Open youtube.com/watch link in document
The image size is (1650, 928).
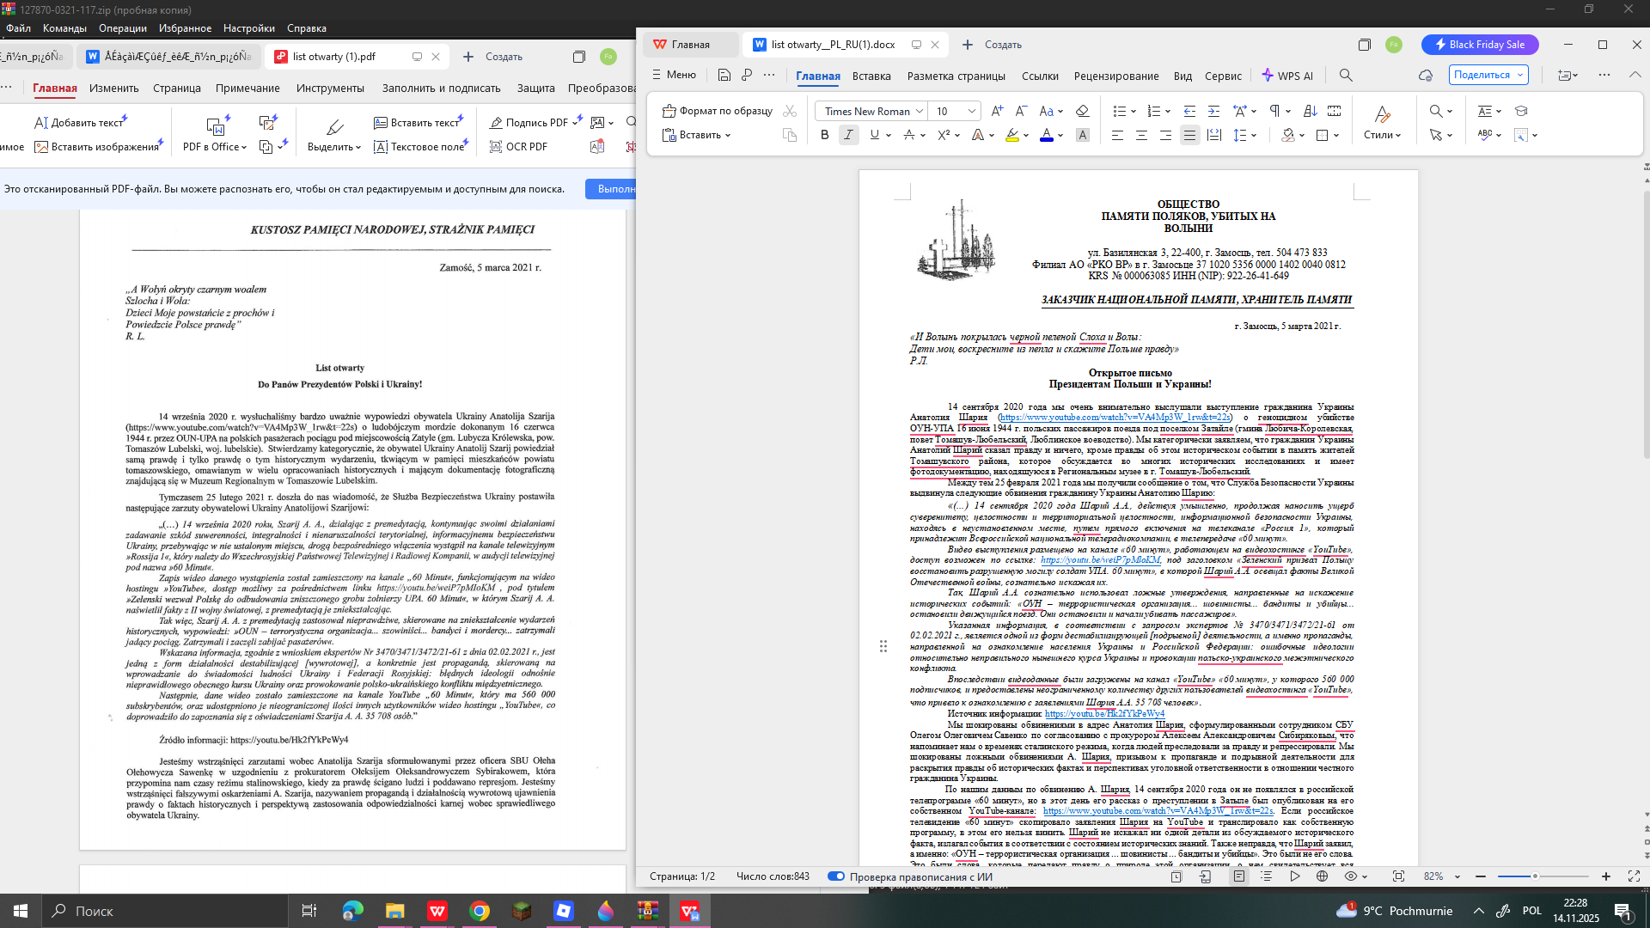(1115, 418)
